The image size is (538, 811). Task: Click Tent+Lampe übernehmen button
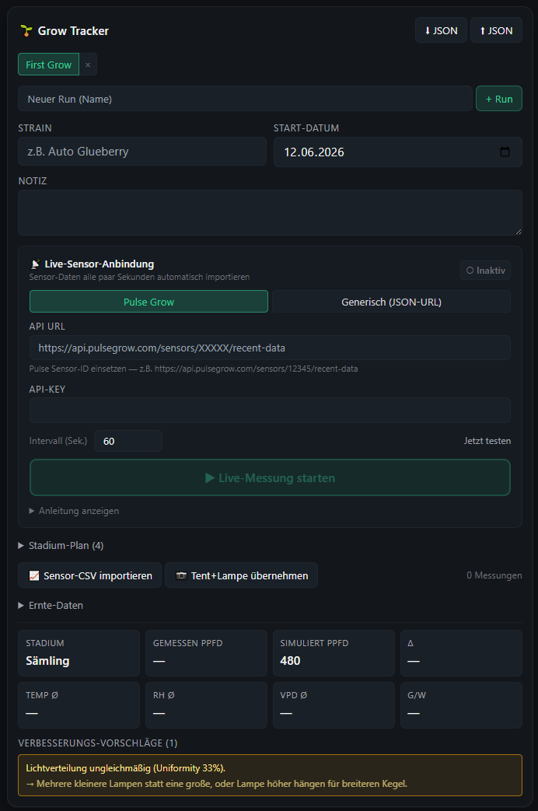point(241,575)
